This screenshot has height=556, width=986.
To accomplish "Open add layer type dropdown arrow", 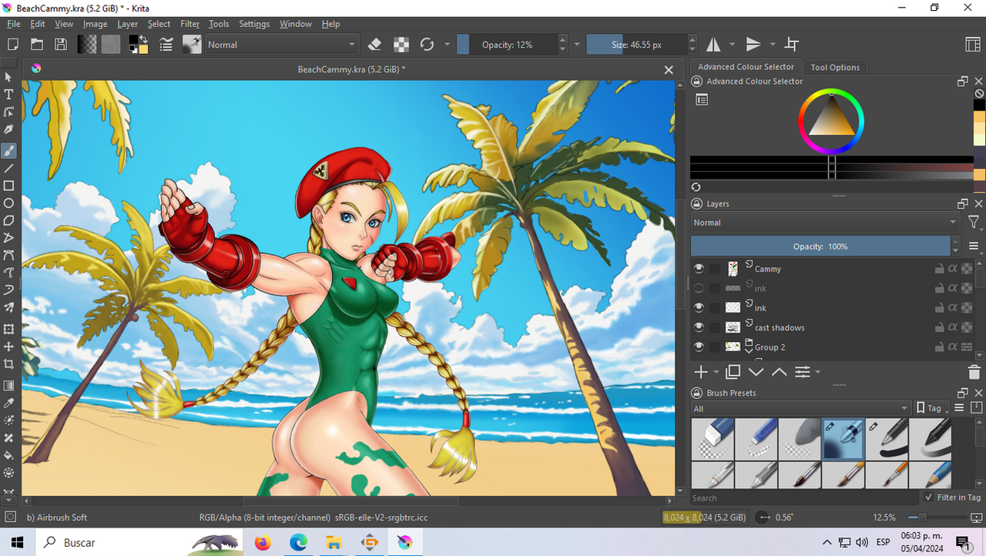I will 716,372.
